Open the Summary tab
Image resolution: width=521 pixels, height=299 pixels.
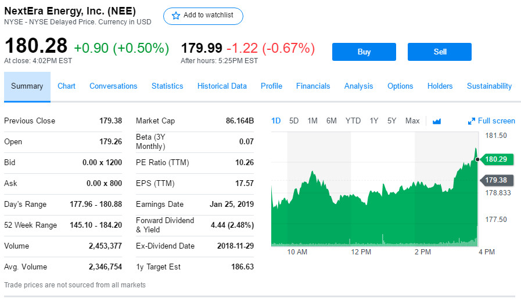[x=27, y=86]
